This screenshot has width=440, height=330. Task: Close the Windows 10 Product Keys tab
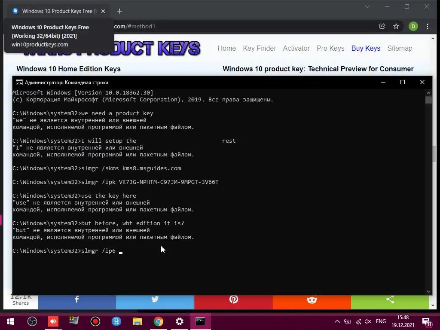click(x=103, y=11)
